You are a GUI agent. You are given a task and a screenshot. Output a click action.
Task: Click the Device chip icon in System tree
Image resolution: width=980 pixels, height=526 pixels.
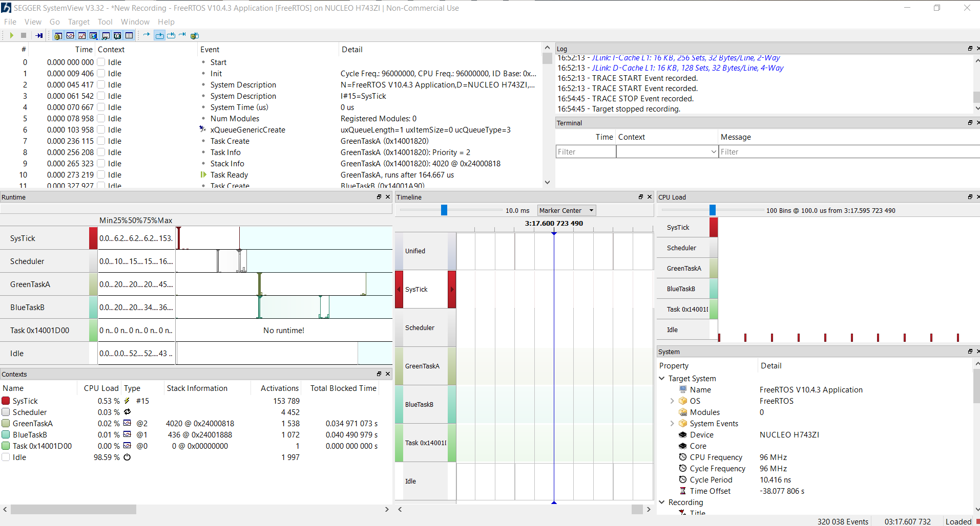tap(683, 434)
